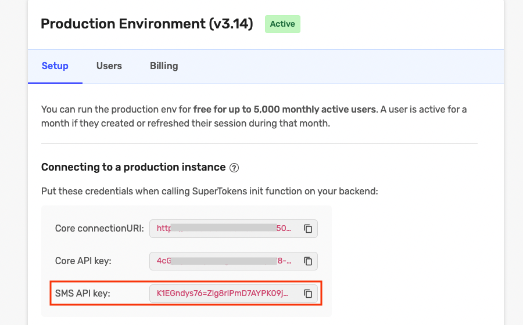The height and width of the screenshot is (325, 523).
Task: Click the 'Connecting to a production instance' heading
Action: point(133,167)
